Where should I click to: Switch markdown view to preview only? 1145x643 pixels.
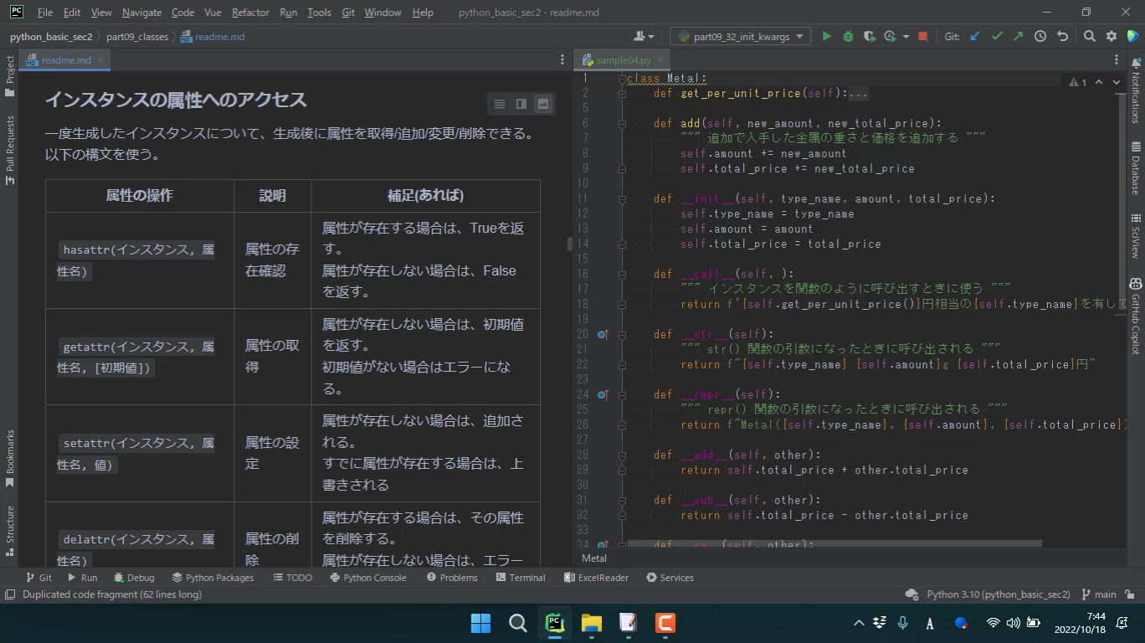[543, 104]
